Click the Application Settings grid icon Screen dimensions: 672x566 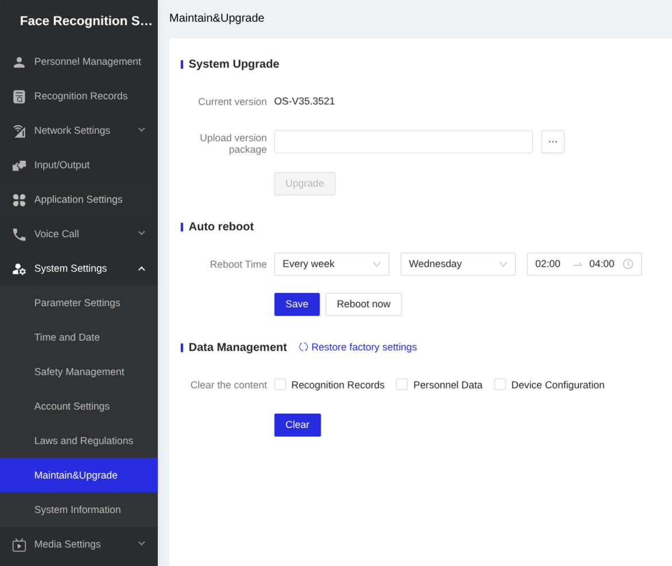click(x=19, y=200)
